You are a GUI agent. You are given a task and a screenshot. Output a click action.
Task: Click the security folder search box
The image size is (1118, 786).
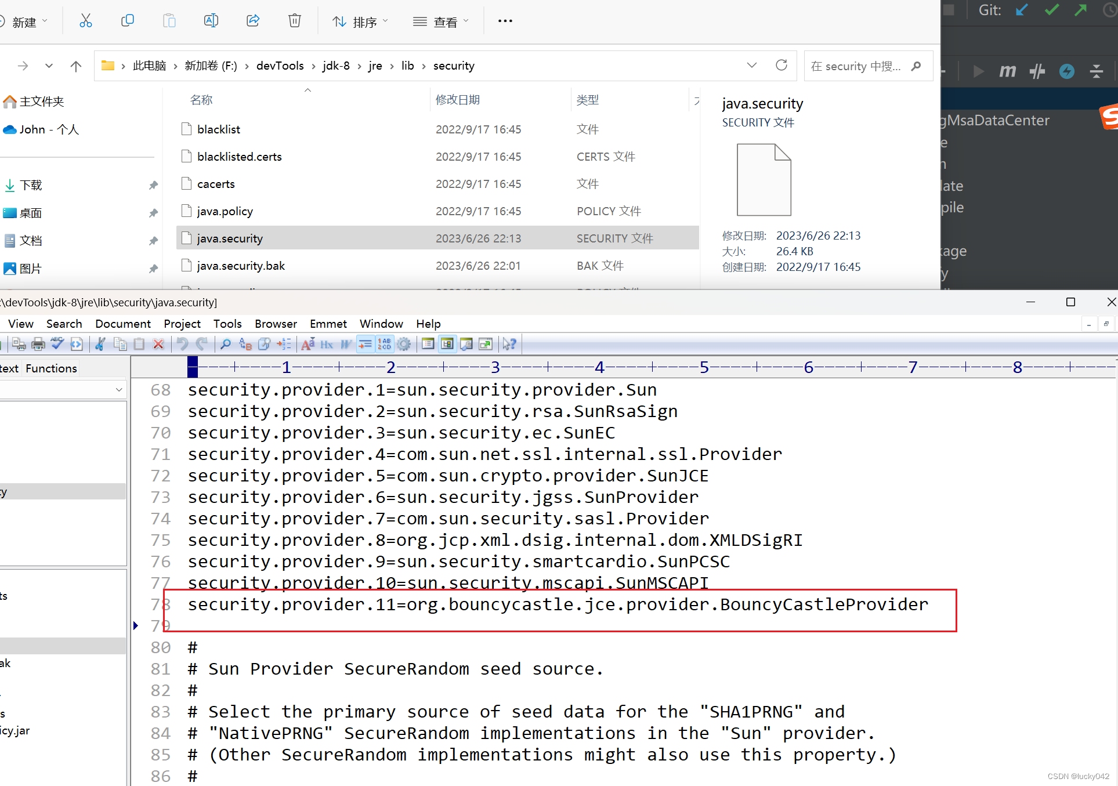coord(856,66)
